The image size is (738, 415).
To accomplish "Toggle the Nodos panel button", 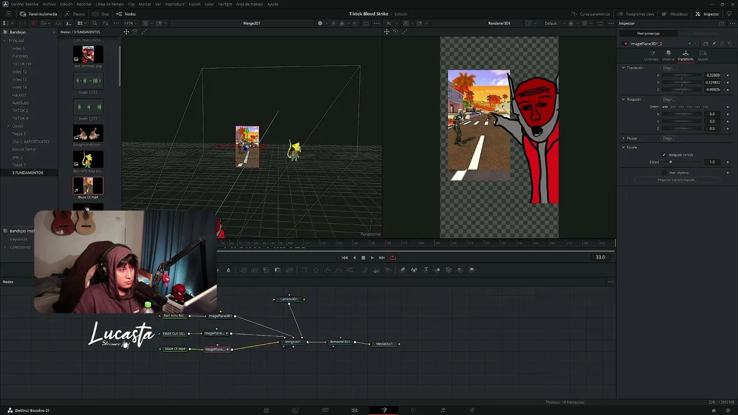I will [x=126, y=14].
